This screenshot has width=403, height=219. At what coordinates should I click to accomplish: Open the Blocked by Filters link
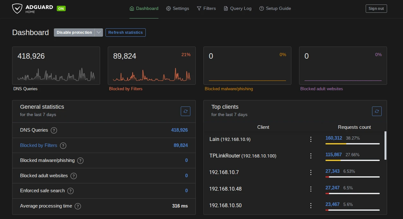click(x=39, y=145)
